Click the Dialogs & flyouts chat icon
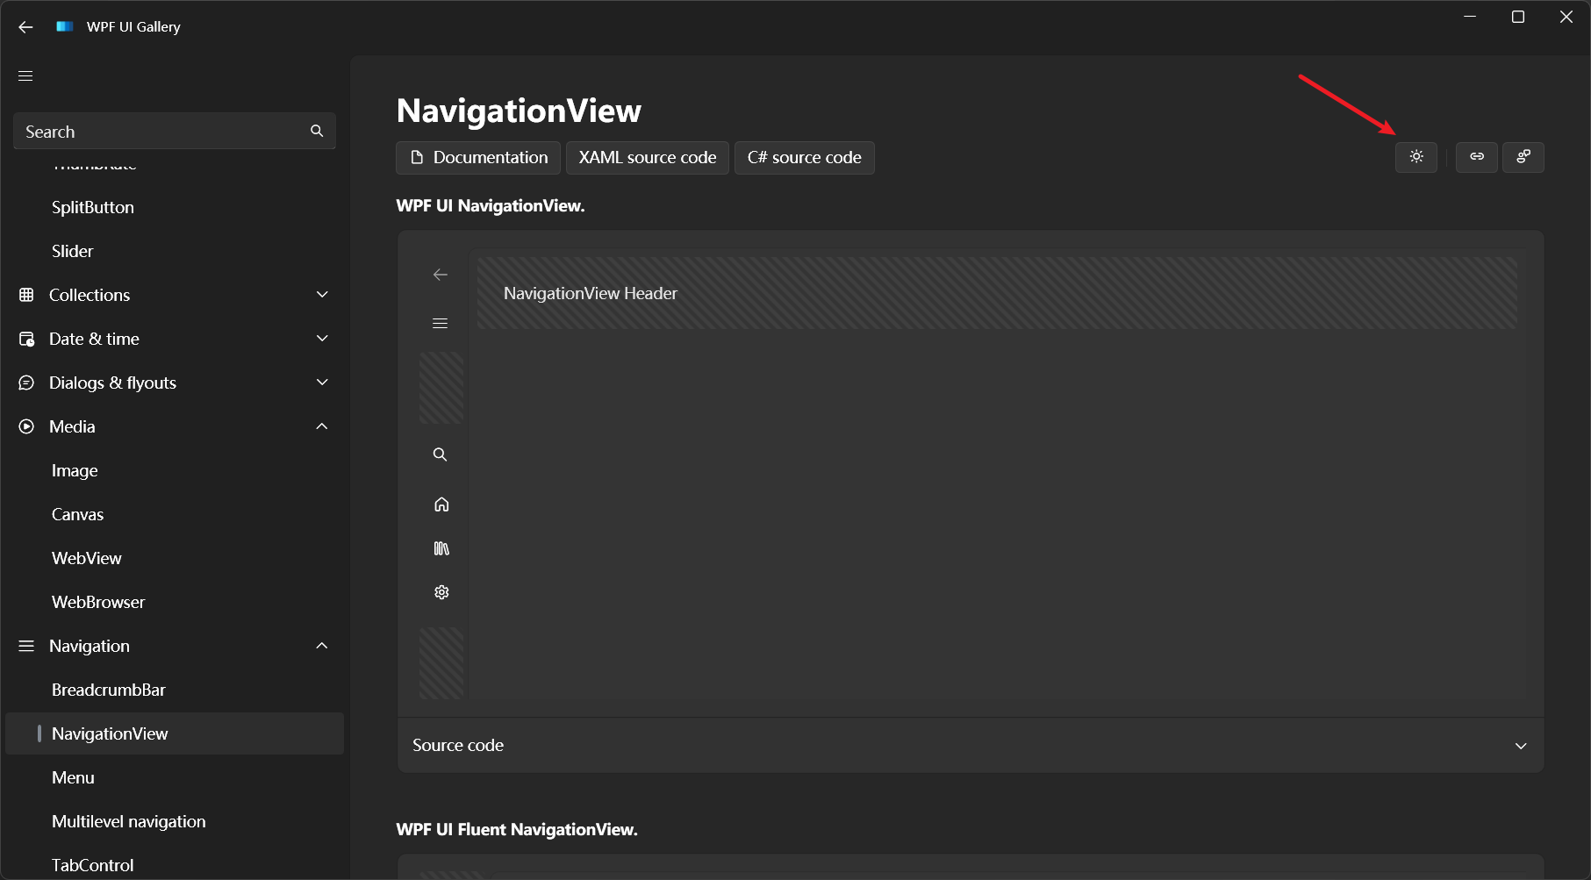 pyautogui.click(x=26, y=383)
